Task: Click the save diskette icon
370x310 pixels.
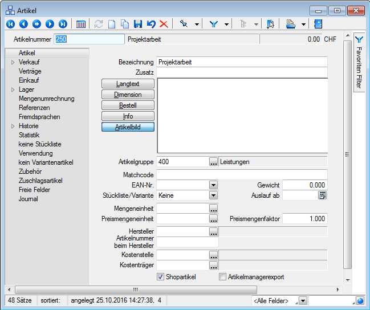Action: 137,24
